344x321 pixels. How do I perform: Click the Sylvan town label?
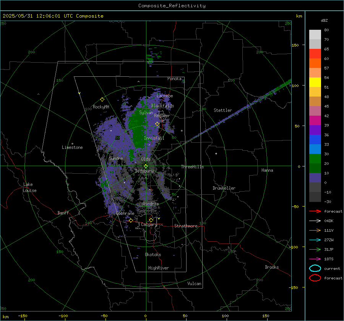point(146,113)
